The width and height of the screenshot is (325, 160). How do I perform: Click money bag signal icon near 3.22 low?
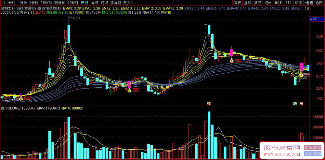point(302,74)
